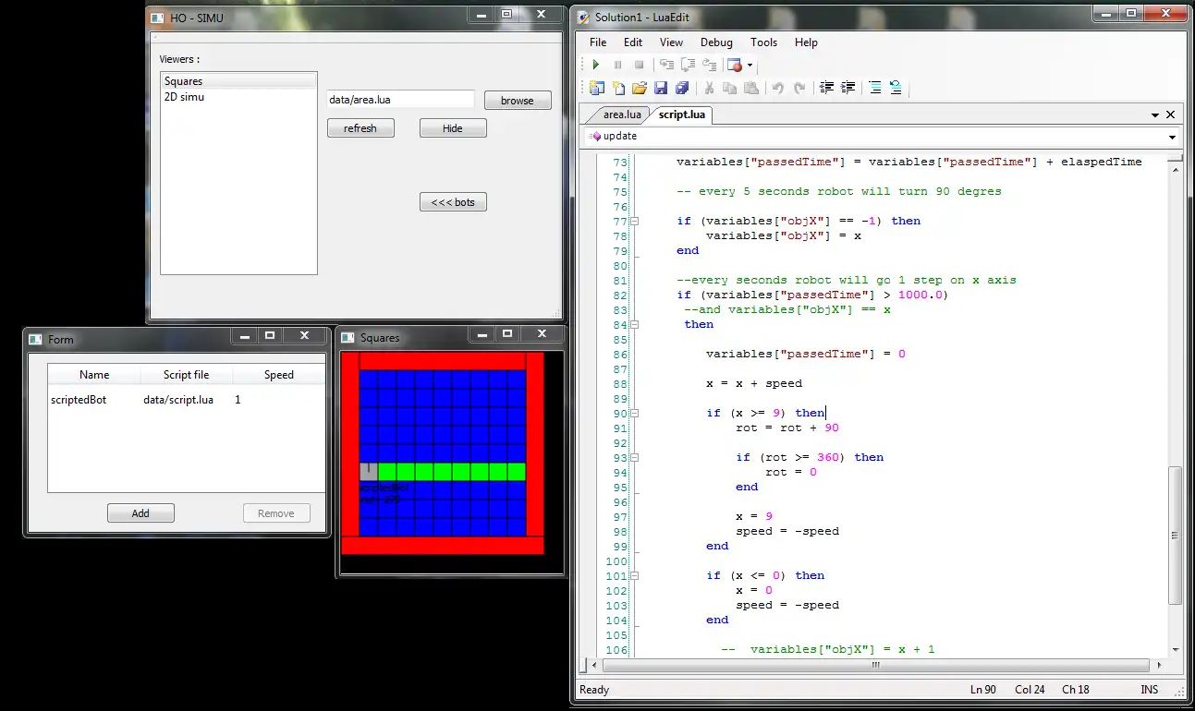Switch to the area.lua tab
Viewport: 1195px width, 711px height.
tap(621, 115)
